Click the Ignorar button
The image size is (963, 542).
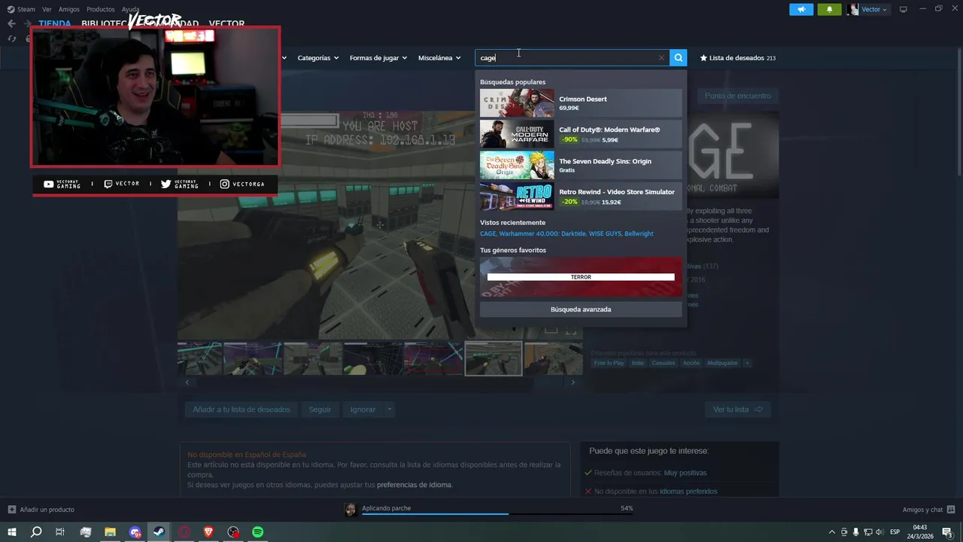363,410
